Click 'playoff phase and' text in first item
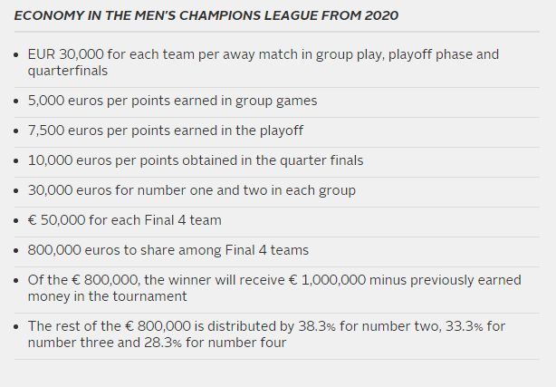The image size is (556, 387). (444, 54)
